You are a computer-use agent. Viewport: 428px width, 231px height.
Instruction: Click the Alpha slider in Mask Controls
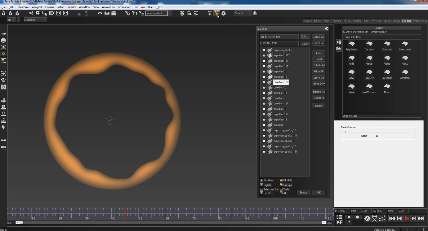pyautogui.click(x=346, y=132)
